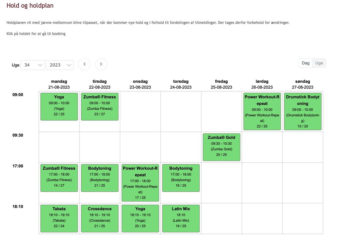Open Monday 09:00 Yoga class
Image resolution: width=338 pixels, height=240 pixels.
click(59, 107)
